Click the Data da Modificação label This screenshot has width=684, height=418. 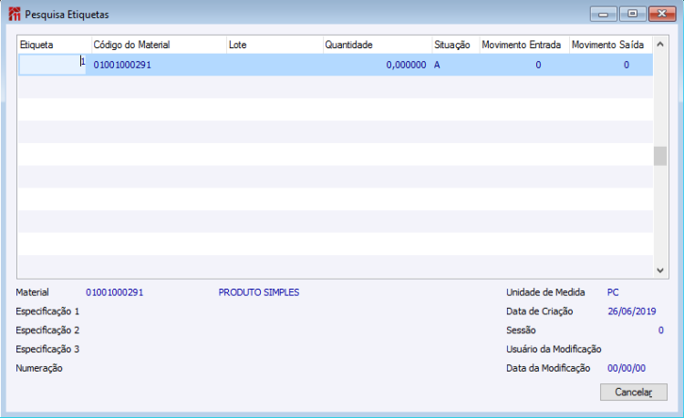click(x=548, y=368)
